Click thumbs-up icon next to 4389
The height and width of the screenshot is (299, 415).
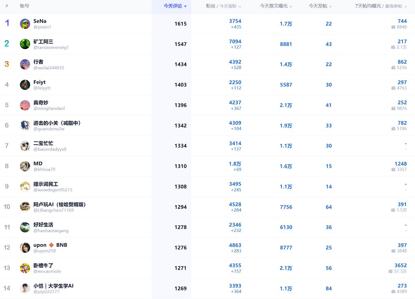393,291
